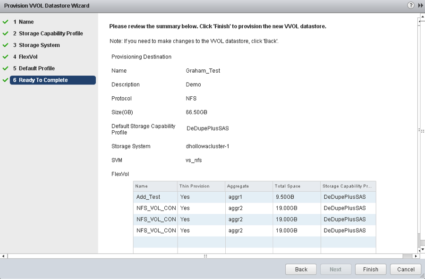Click the Demo description value

coord(193,85)
